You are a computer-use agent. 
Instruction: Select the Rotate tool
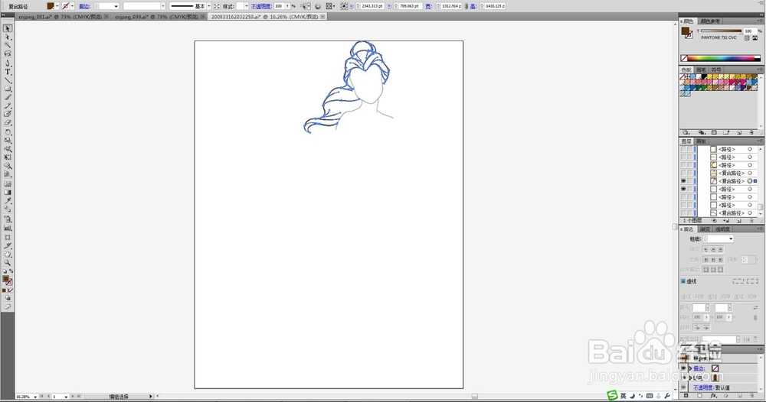[8, 132]
